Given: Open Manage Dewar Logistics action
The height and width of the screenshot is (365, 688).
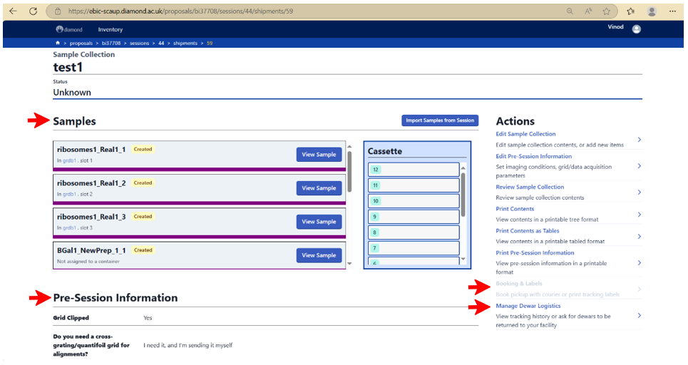Looking at the screenshot, I should (x=528, y=306).
